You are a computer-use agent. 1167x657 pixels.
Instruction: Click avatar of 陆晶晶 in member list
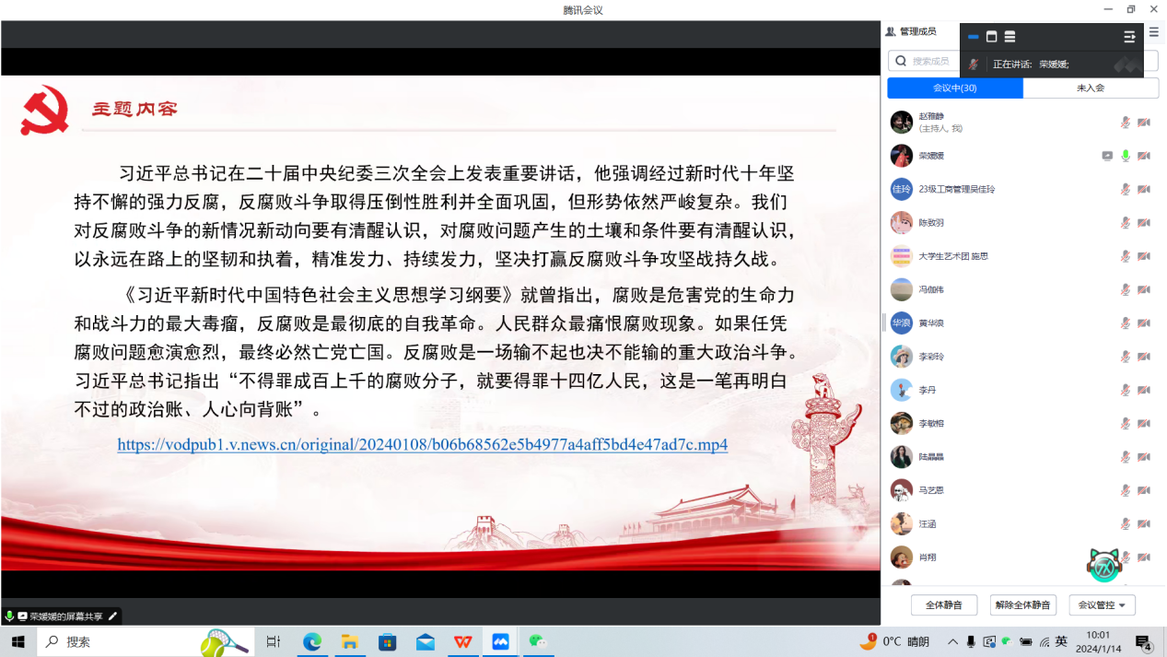pos(901,456)
